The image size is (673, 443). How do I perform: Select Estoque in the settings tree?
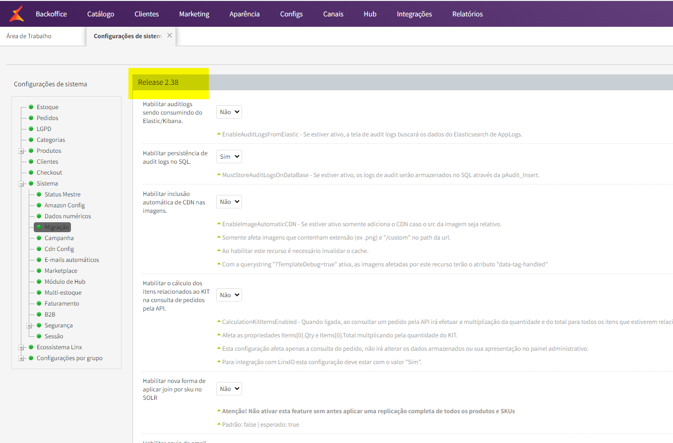pos(48,107)
